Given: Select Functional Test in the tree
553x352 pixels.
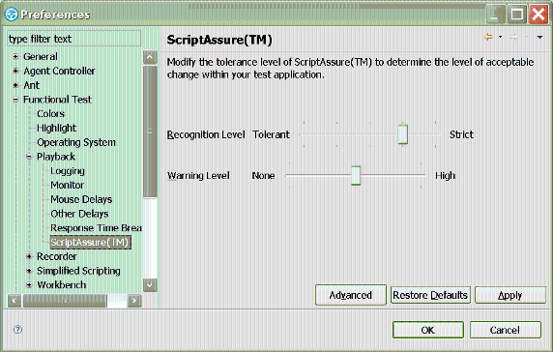Looking at the screenshot, I should [57, 100].
